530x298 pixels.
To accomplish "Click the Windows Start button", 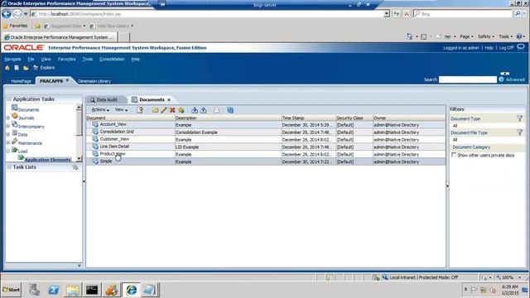I will 12,290.
